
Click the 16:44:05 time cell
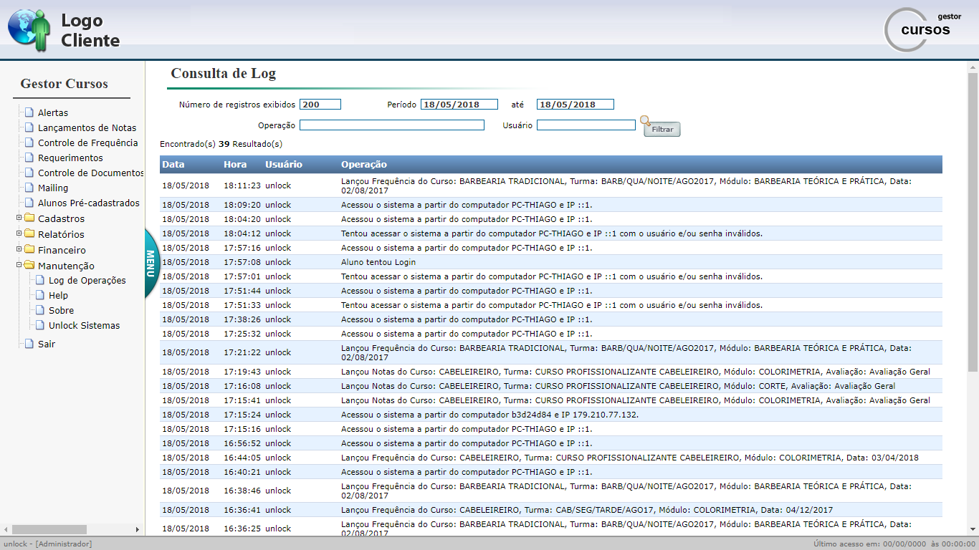242,458
